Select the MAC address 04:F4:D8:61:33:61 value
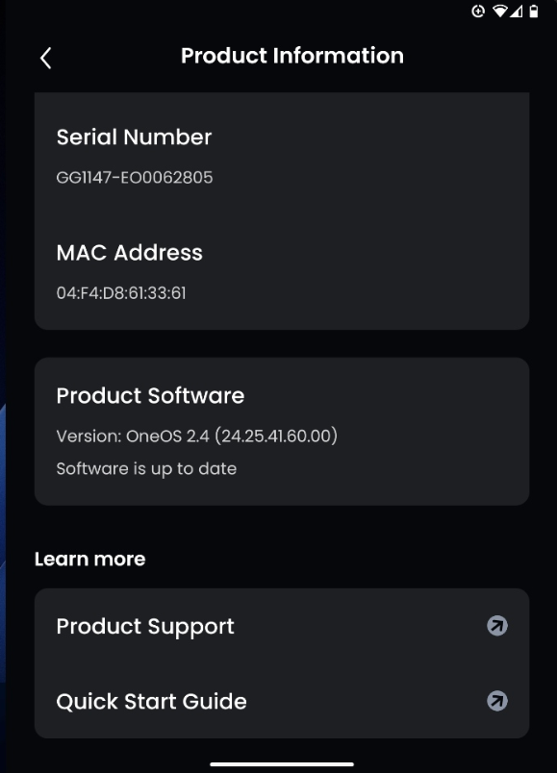This screenshot has width=557, height=773. coord(121,293)
